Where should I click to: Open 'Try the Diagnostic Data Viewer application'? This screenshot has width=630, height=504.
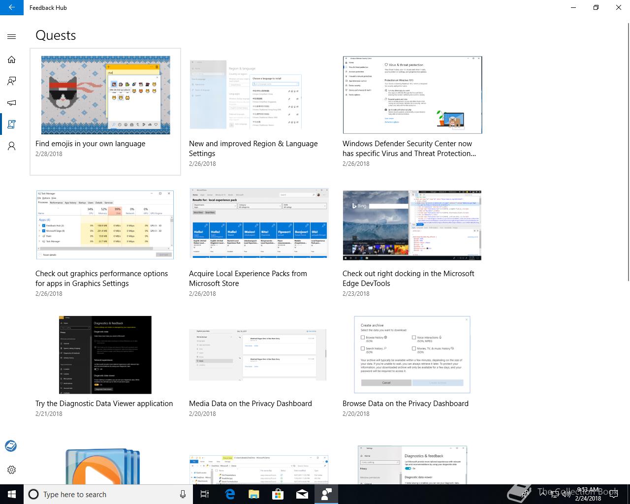pos(104,404)
